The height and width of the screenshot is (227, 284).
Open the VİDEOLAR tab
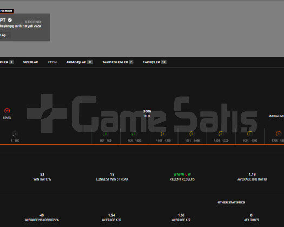pyautogui.click(x=30, y=62)
